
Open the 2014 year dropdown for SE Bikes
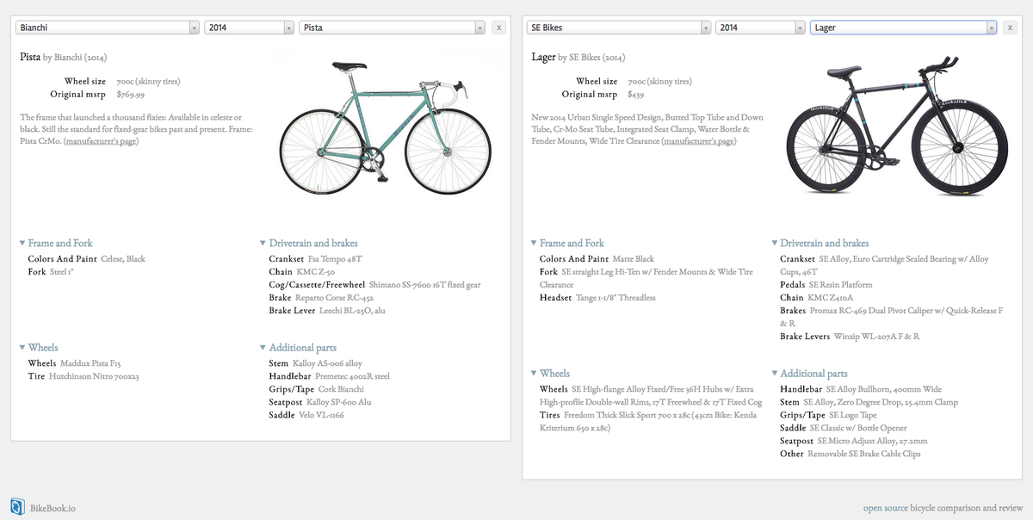760,27
